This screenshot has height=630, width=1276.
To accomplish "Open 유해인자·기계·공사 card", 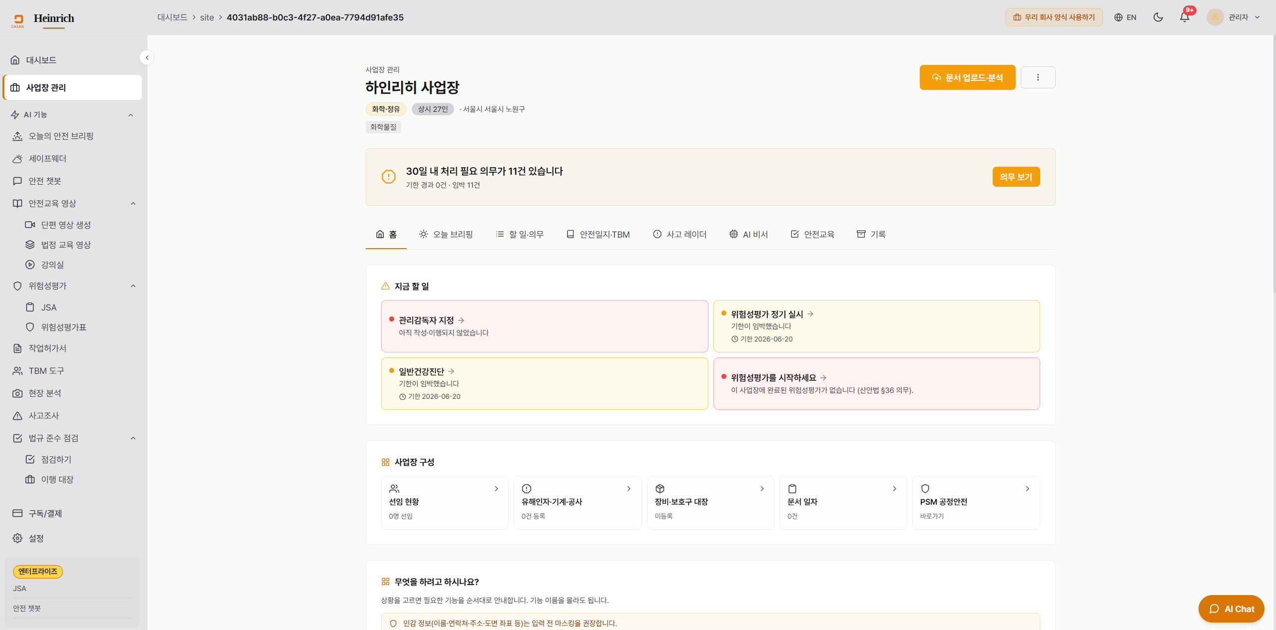I will 577,502.
